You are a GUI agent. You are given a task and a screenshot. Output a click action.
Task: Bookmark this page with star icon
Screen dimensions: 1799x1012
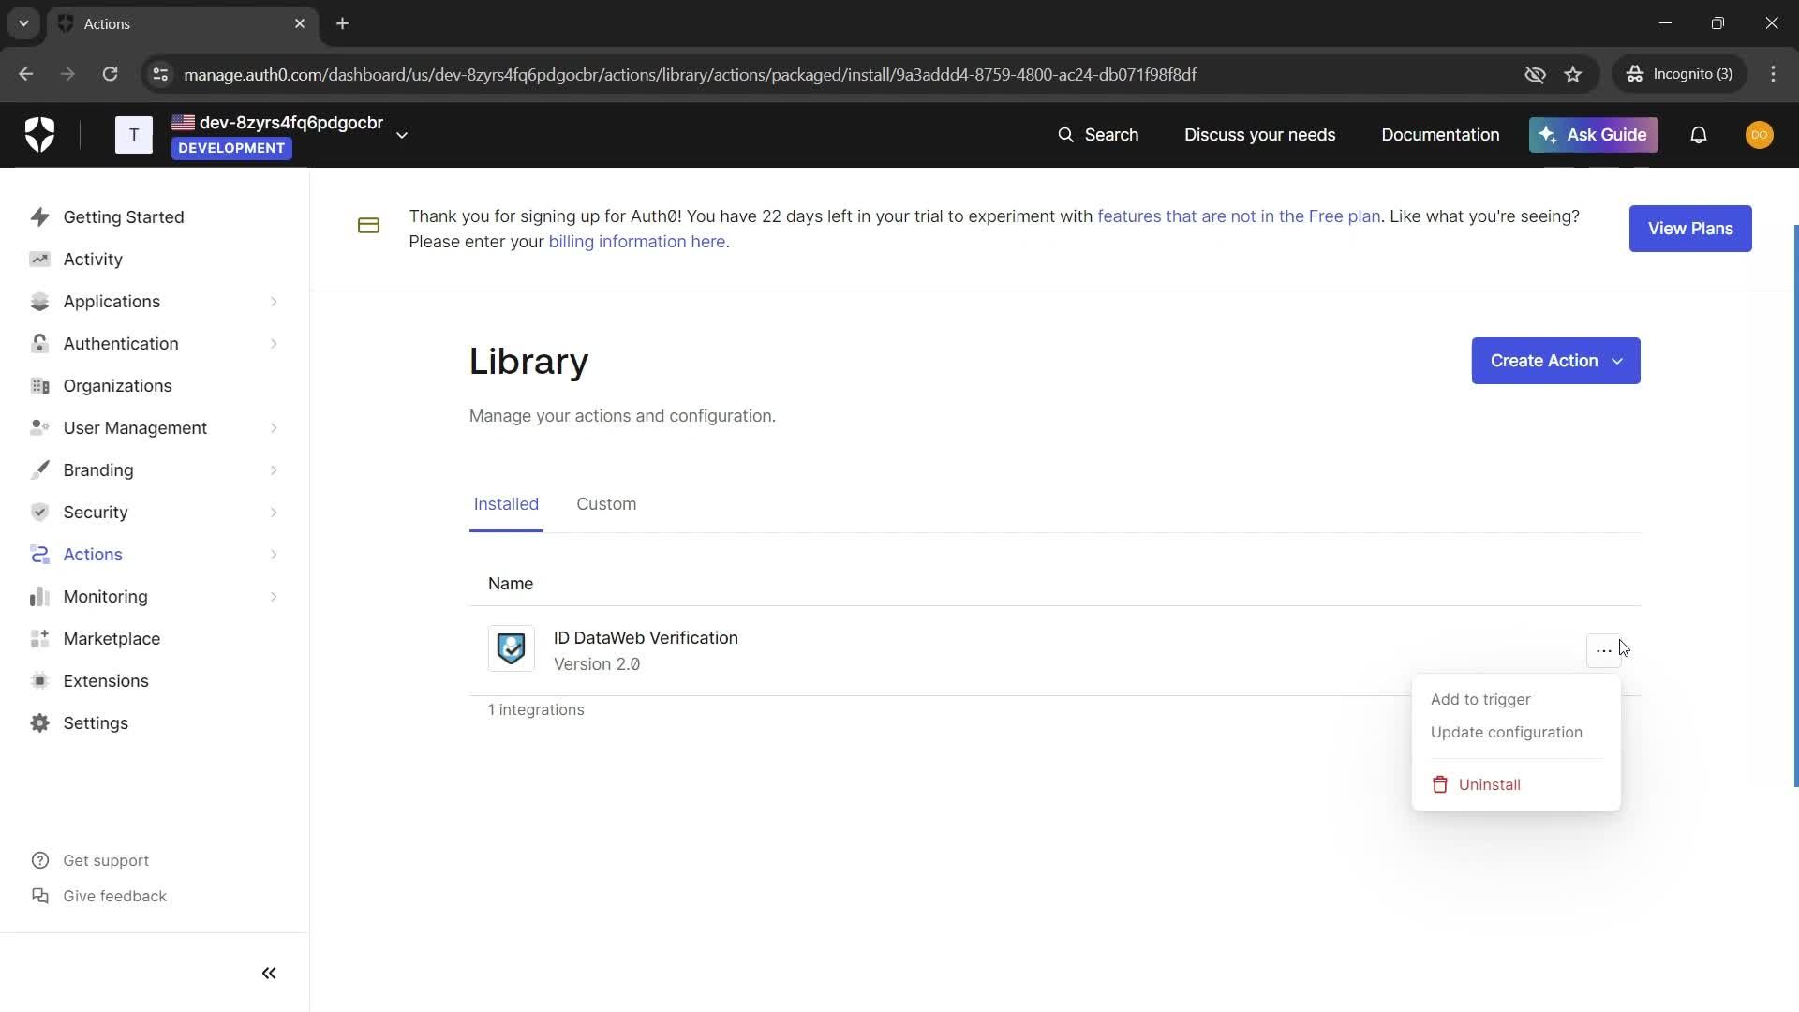pyautogui.click(x=1573, y=74)
